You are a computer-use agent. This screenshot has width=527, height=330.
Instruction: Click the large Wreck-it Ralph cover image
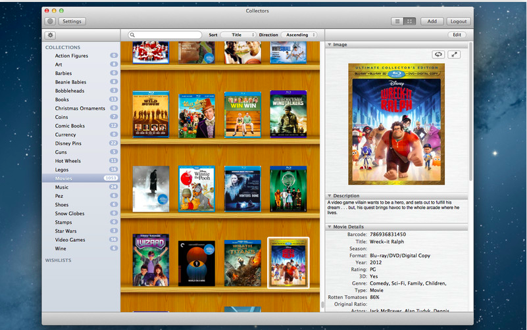[x=397, y=124]
